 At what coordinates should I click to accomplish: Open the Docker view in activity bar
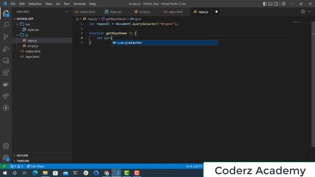click(x=6, y=84)
